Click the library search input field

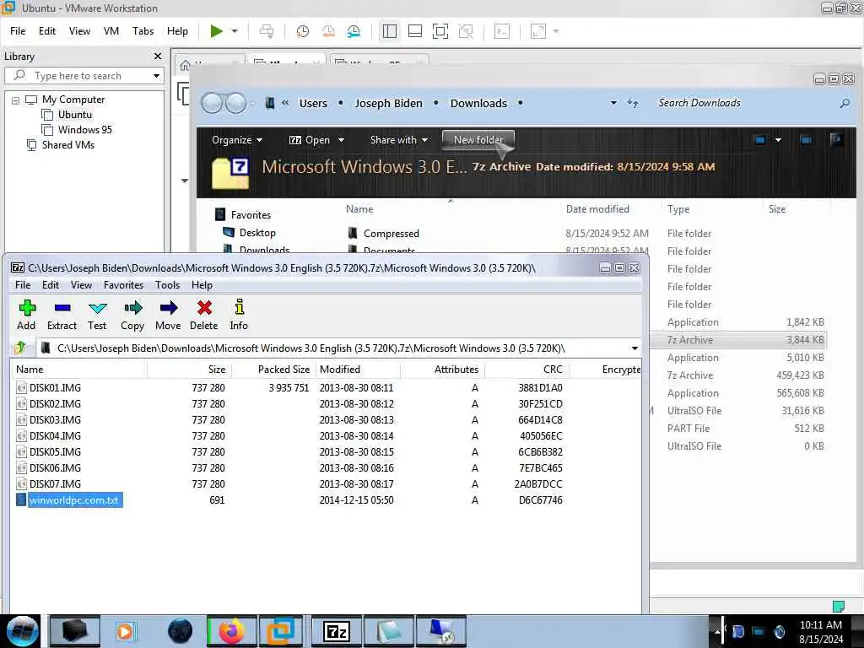click(x=84, y=76)
